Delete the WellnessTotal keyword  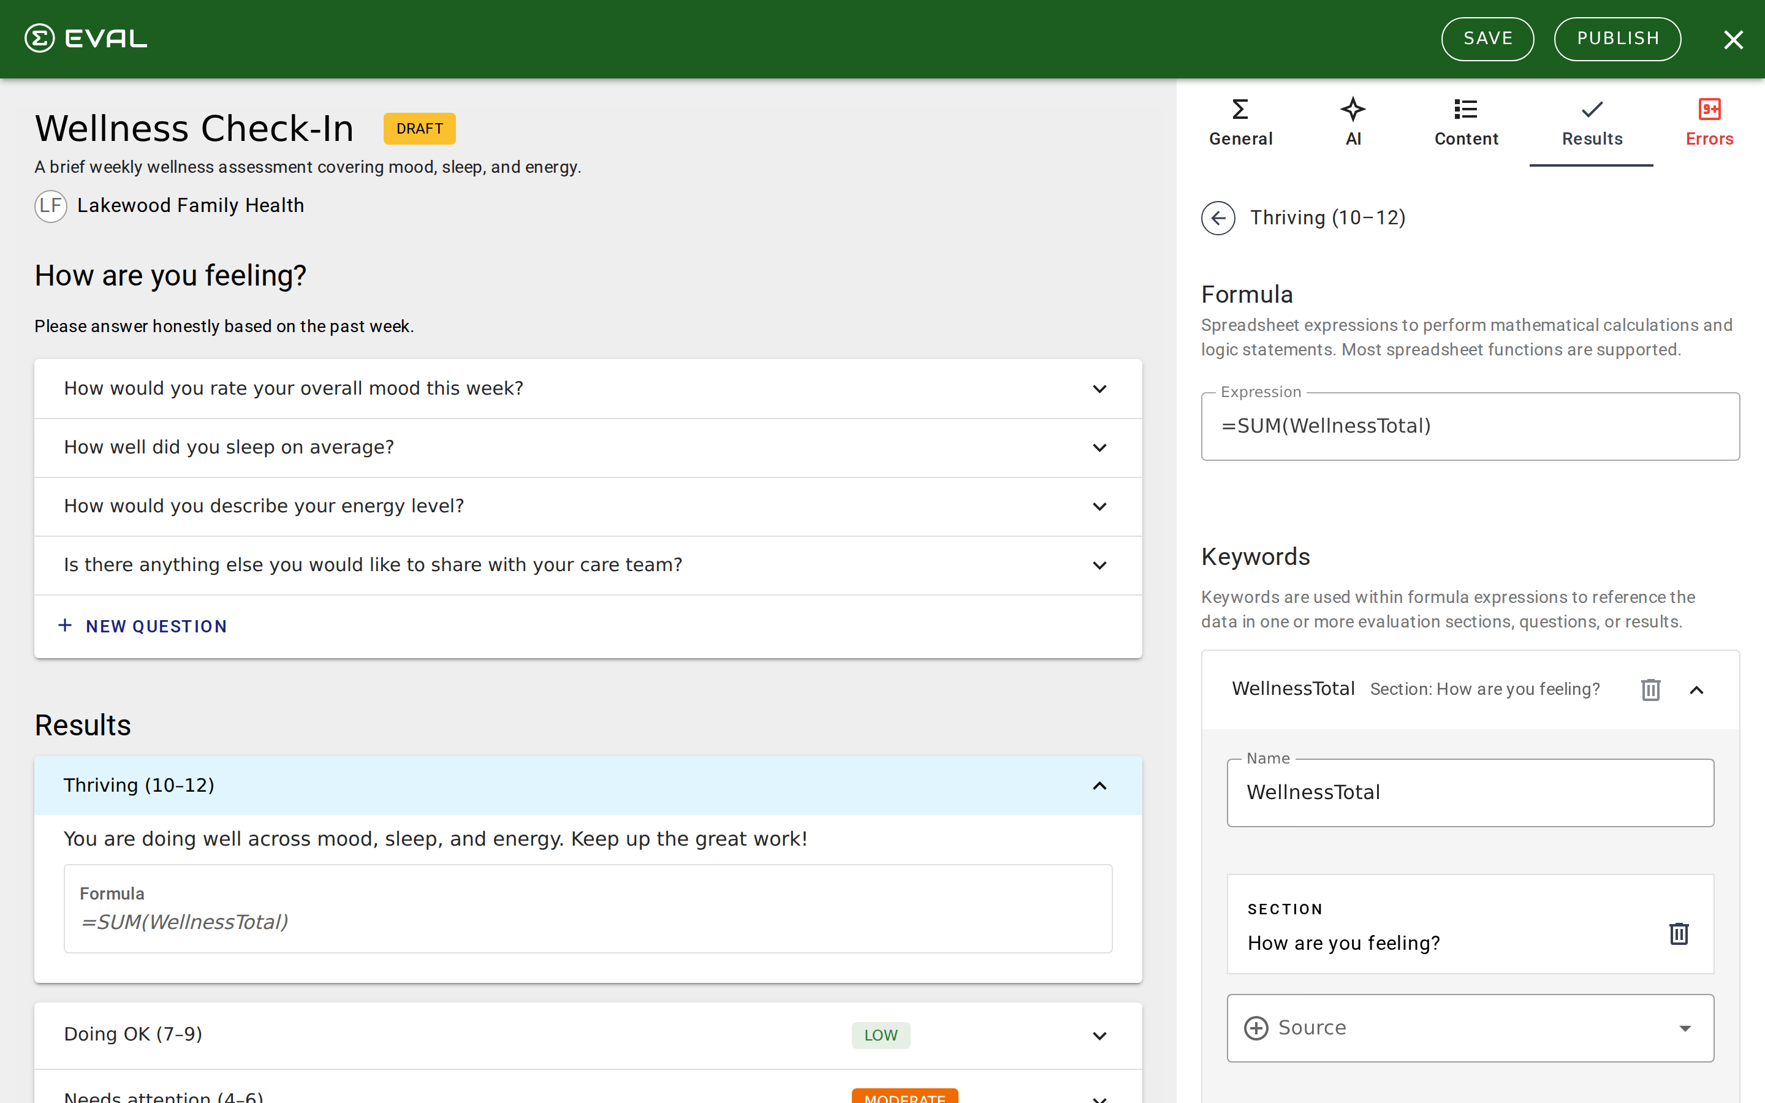point(1650,689)
